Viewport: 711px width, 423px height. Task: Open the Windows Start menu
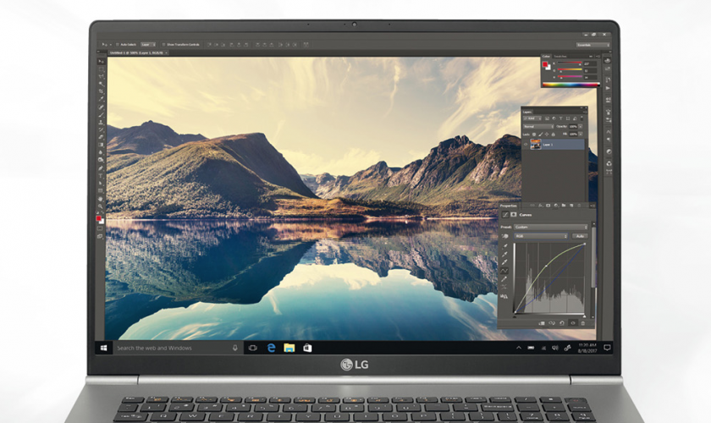pos(104,348)
